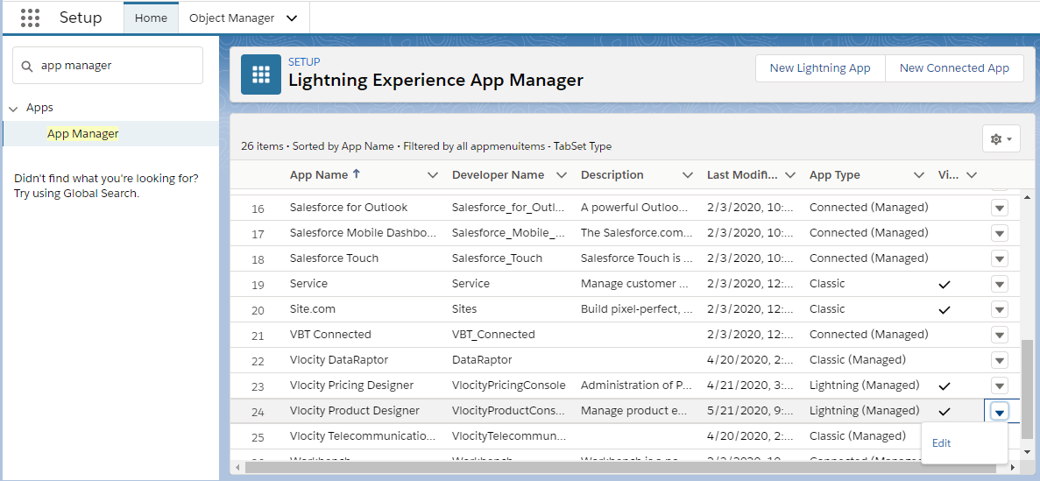Image resolution: width=1040 pixels, height=481 pixels.
Task: Click the 'Lightning (Managed)' type for Pricing Designer
Action: click(x=864, y=386)
